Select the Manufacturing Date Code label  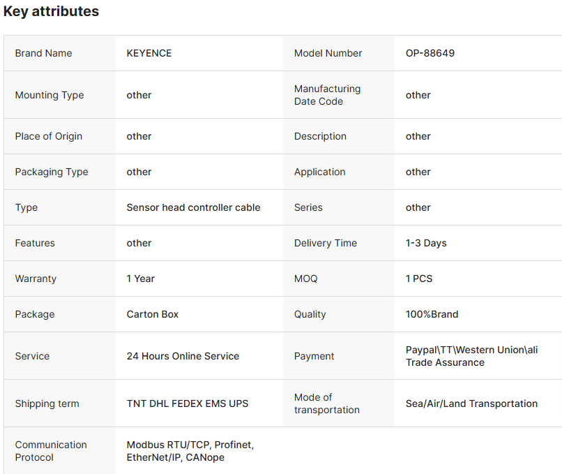click(327, 95)
